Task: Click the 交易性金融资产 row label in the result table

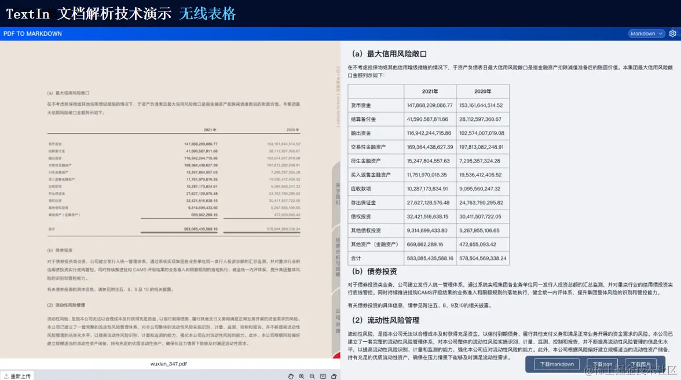Action: click(368, 147)
